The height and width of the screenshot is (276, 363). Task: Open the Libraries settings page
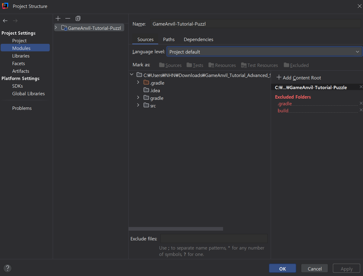pyautogui.click(x=21, y=56)
